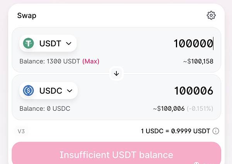Expand the USDC token chevron
Screen dimensions: 232x164
coord(70,91)
